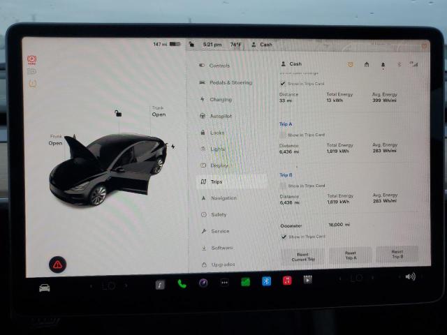Screen dimensions: 447x335
Task: Tap the orange tire pressure warning icon
Action: 33,84
